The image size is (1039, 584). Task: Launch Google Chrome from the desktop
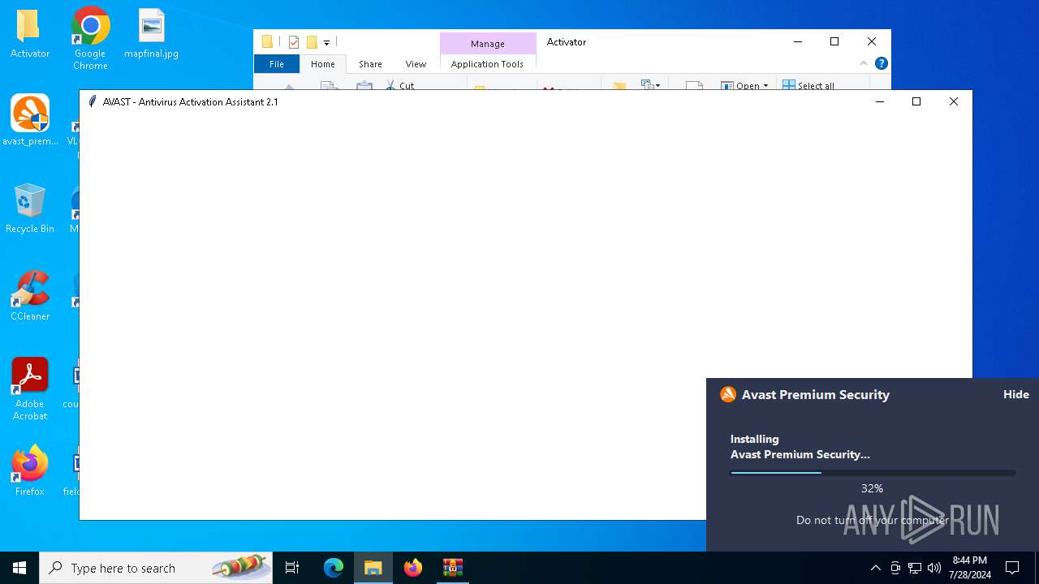[x=90, y=37]
